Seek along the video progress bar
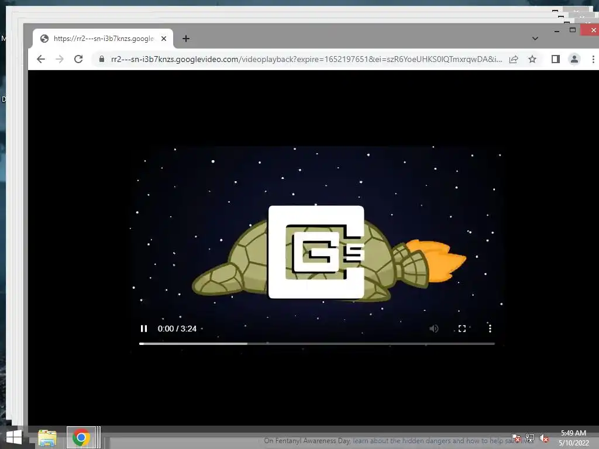599x449 pixels. coord(317,344)
